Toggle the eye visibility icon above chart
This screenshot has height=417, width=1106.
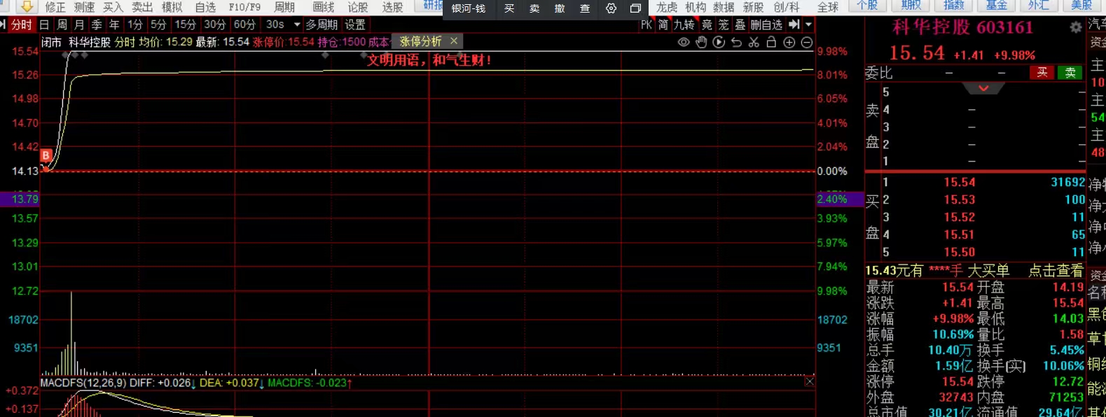684,42
